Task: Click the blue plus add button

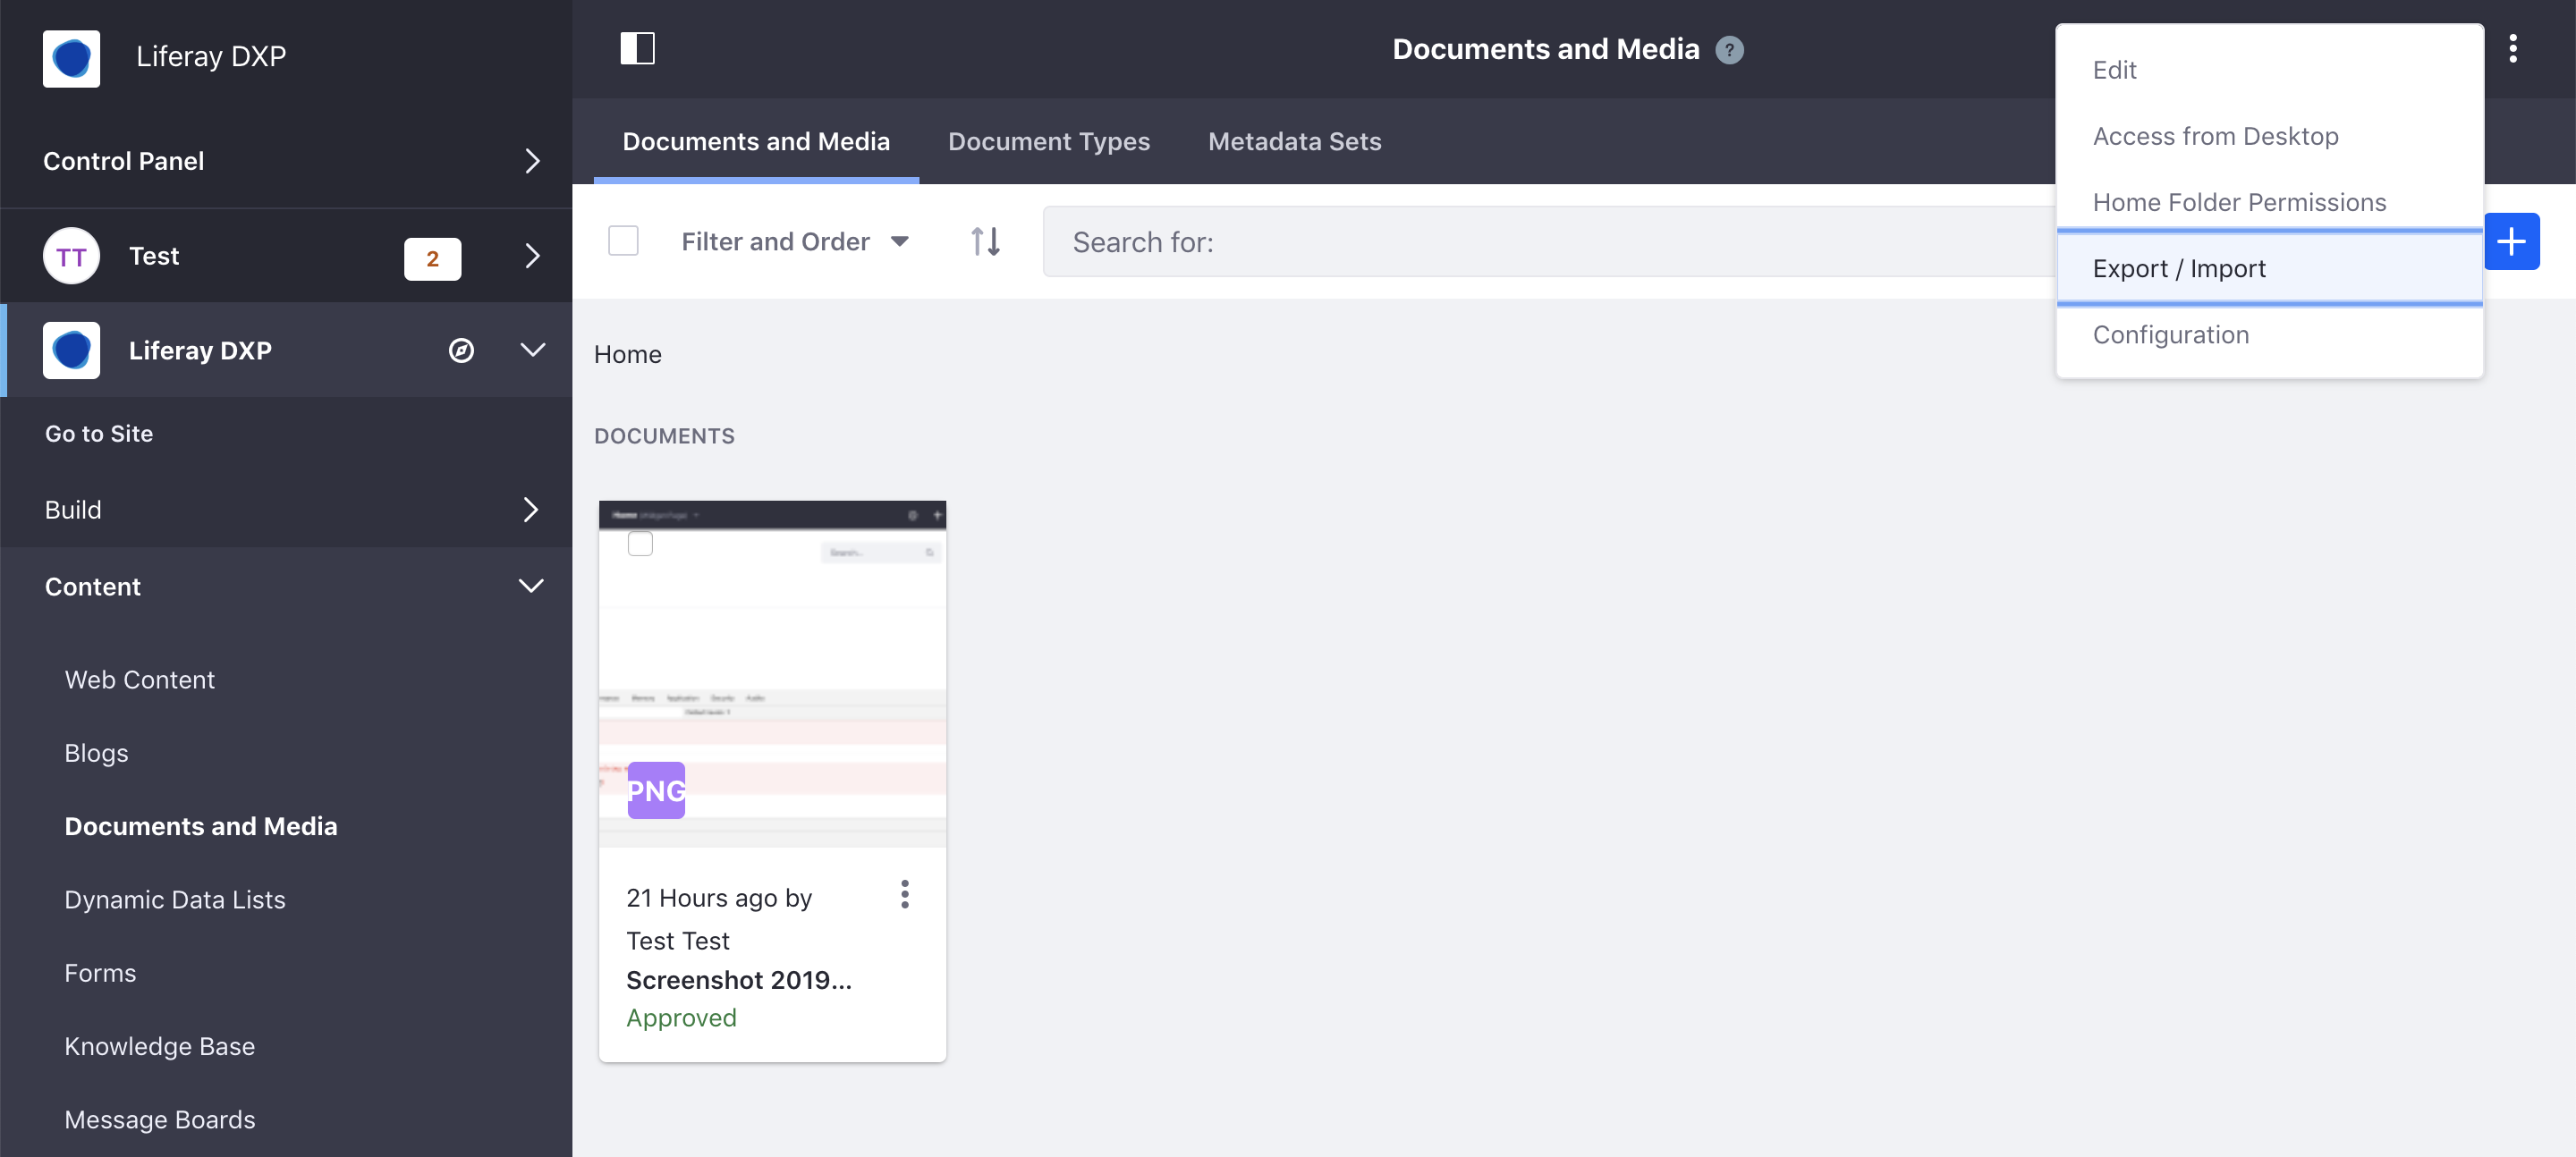Action: click(x=2511, y=241)
